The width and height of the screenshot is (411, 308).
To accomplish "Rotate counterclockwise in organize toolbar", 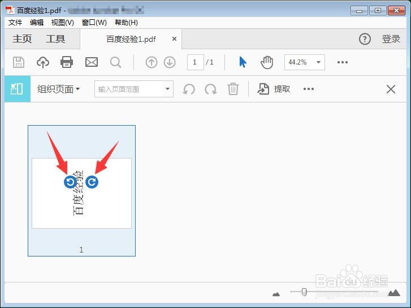I will (x=189, y=89).
